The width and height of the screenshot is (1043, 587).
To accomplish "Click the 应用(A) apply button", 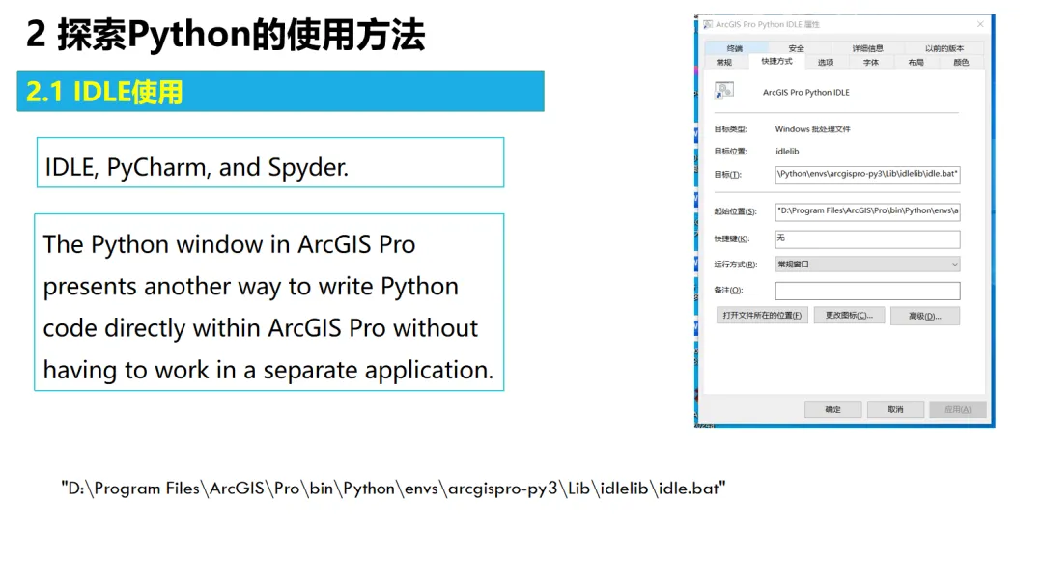I will [957, 409].
